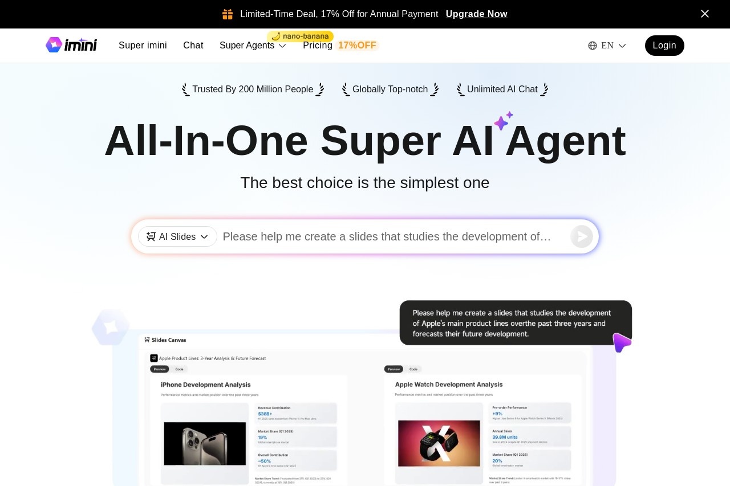This screenshot has height=486, width=730.
Task: Open the Pricing page
Action: 318,46
